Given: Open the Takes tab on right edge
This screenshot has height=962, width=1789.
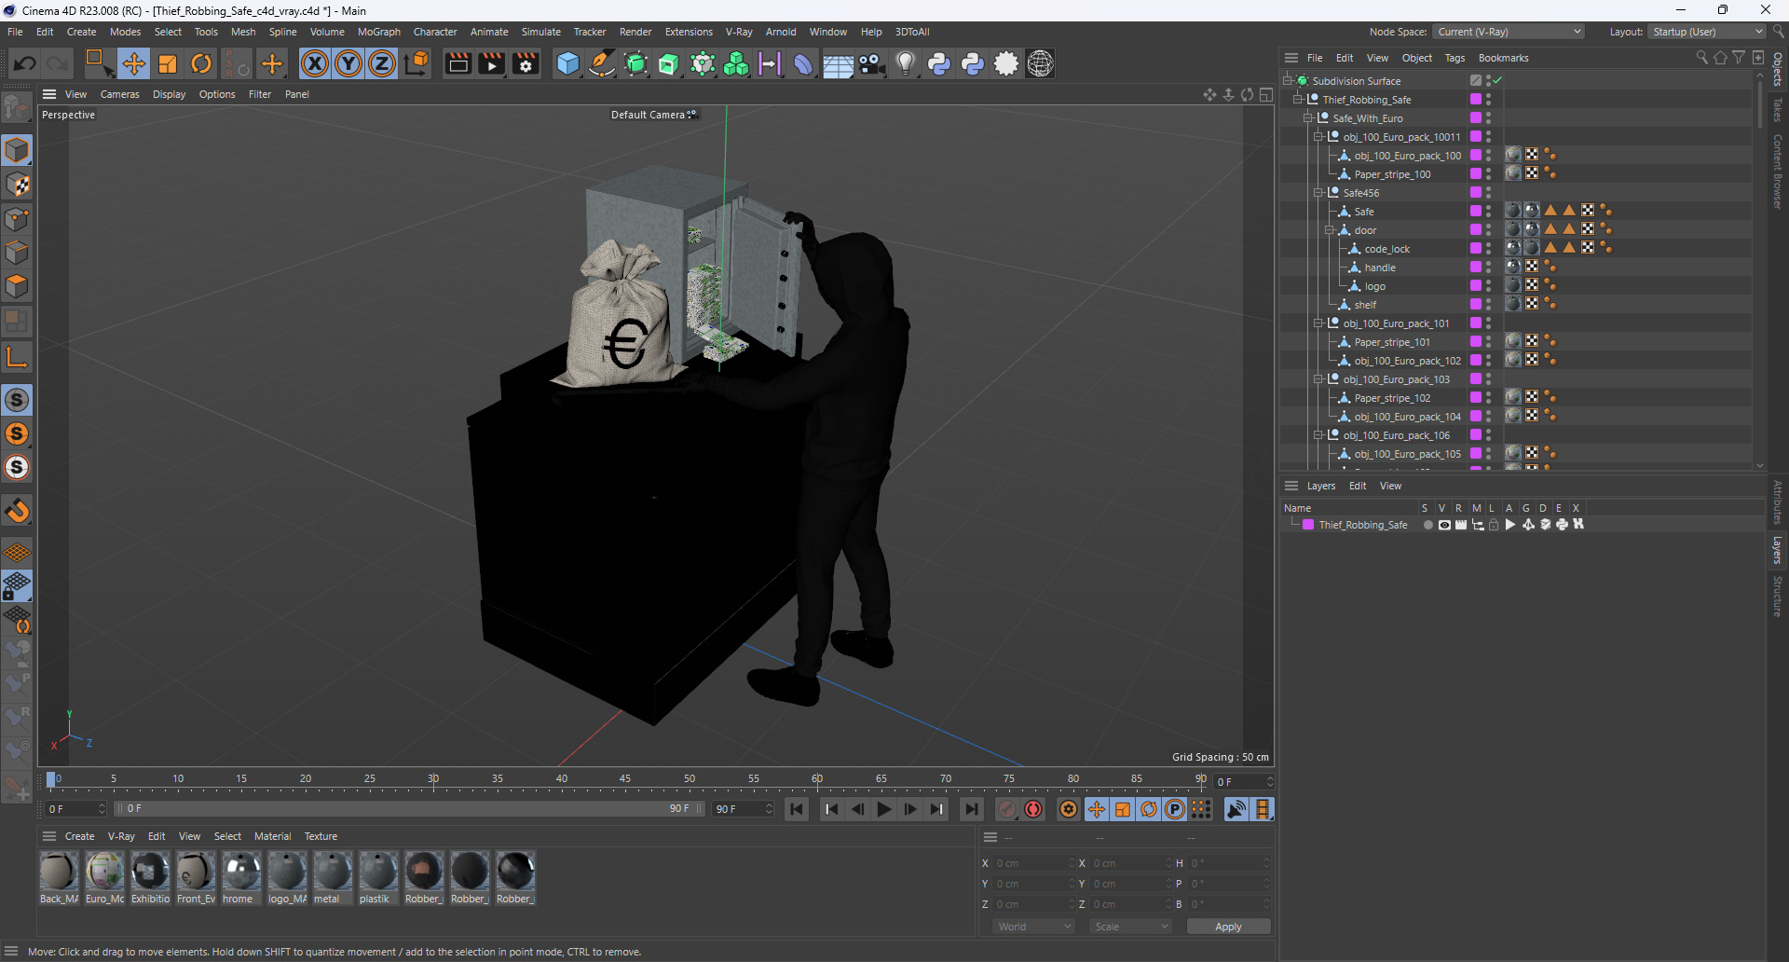Looking at the screenshot, I should (x=1778, y=109).
